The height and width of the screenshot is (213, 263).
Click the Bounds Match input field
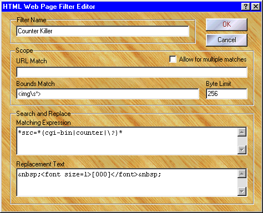click(x=108, y=94)
